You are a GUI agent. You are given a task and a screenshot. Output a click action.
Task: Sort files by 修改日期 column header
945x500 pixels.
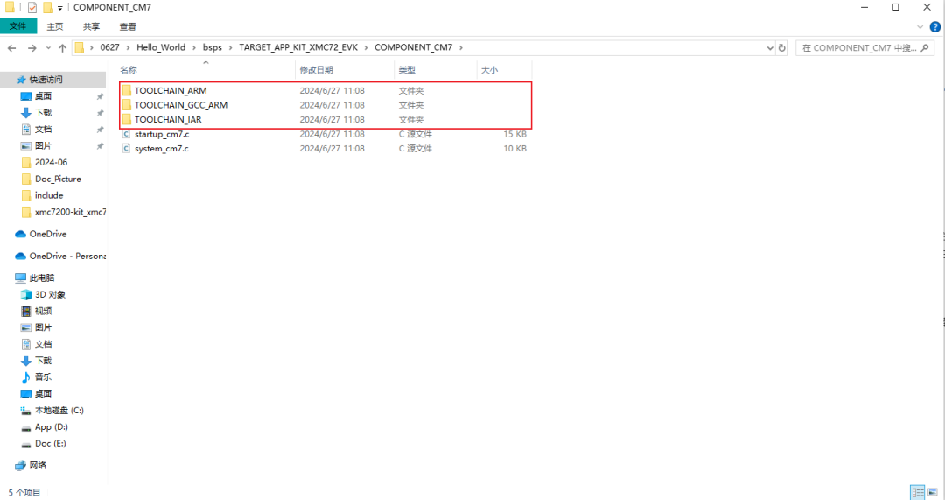pyautogui.click(x=316, y=69)
